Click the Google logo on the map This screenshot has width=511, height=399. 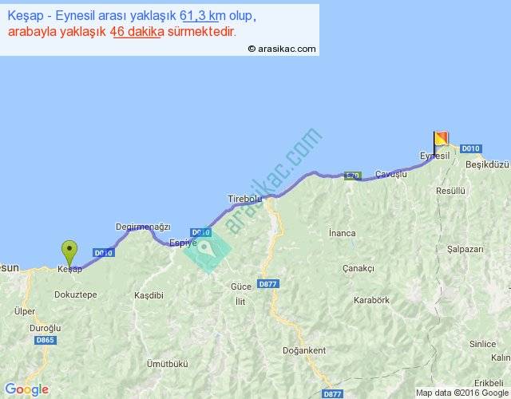pyautogui.click(x=26, y=389)
